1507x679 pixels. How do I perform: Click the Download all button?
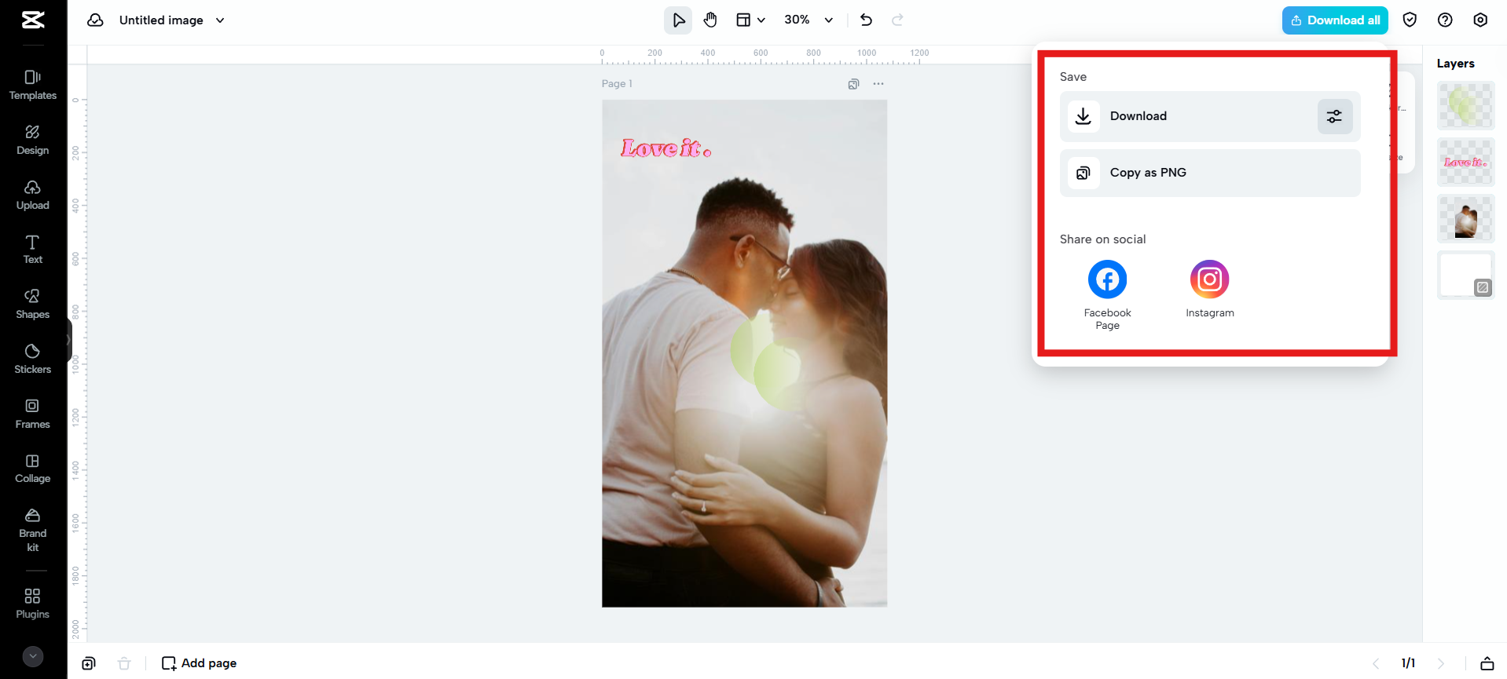click(x=1335, y=20)
